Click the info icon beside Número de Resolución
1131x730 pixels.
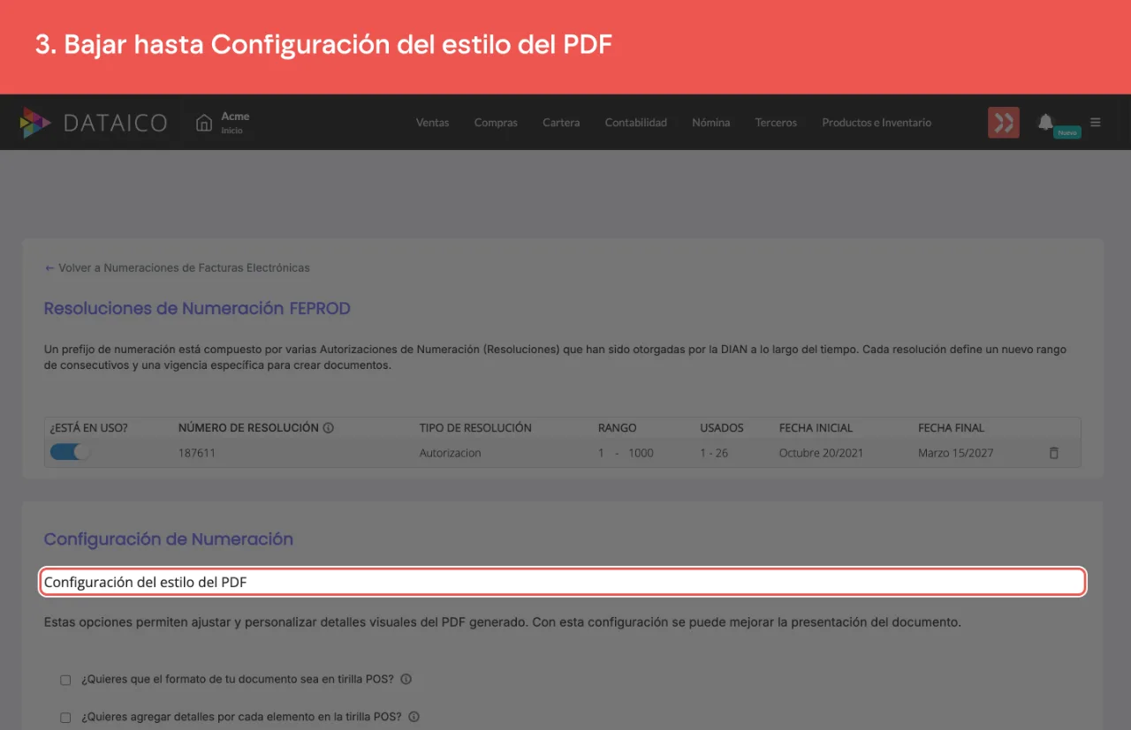329,428
